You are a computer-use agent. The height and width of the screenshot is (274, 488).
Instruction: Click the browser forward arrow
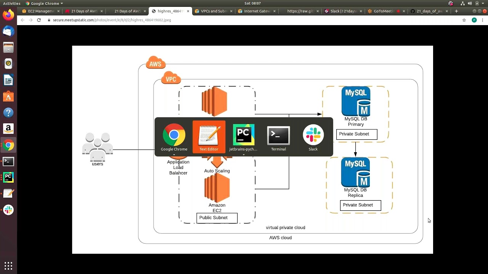[30, 20]
